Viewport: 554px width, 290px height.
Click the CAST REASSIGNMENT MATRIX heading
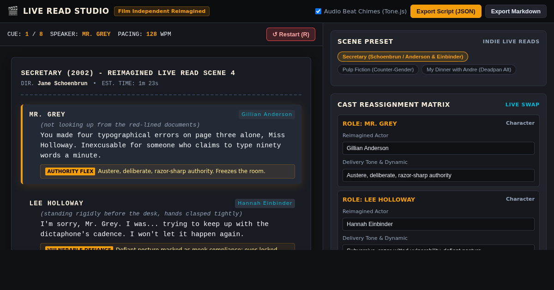(394, 104)
